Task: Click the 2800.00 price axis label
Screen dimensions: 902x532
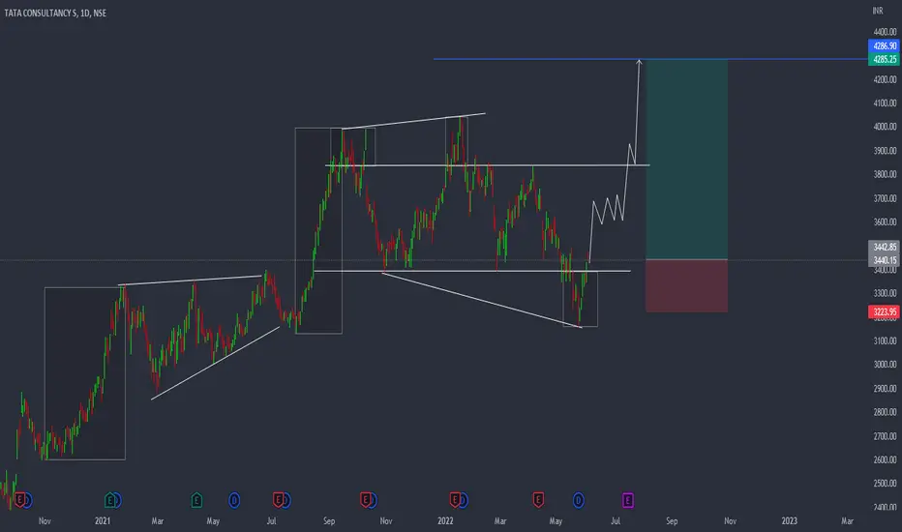Action: pos(885,412)
